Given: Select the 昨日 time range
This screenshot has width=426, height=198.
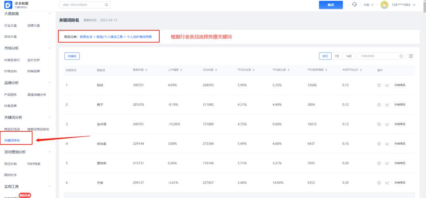Looking at the screenshot, I should (x=325, y=56).
